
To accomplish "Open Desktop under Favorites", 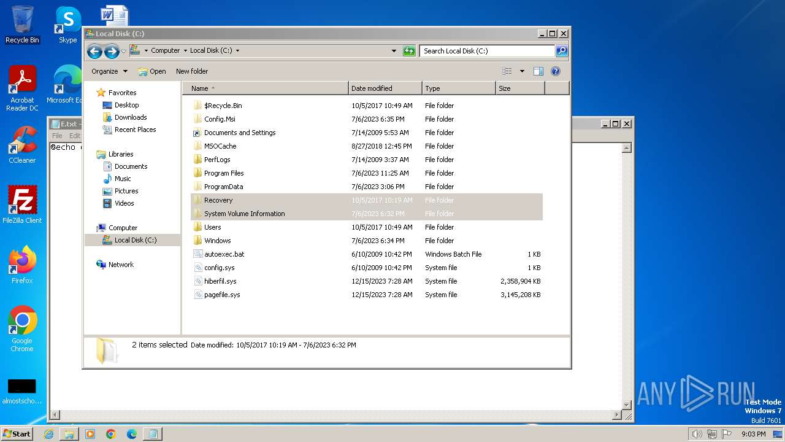I will tap(126, 105).
